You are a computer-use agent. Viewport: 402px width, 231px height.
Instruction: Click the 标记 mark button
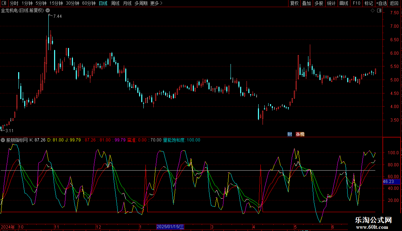click(369, 3)
